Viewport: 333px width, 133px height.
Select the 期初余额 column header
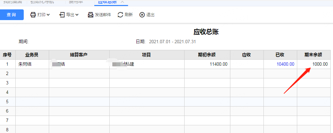click(x=207, y=55)
